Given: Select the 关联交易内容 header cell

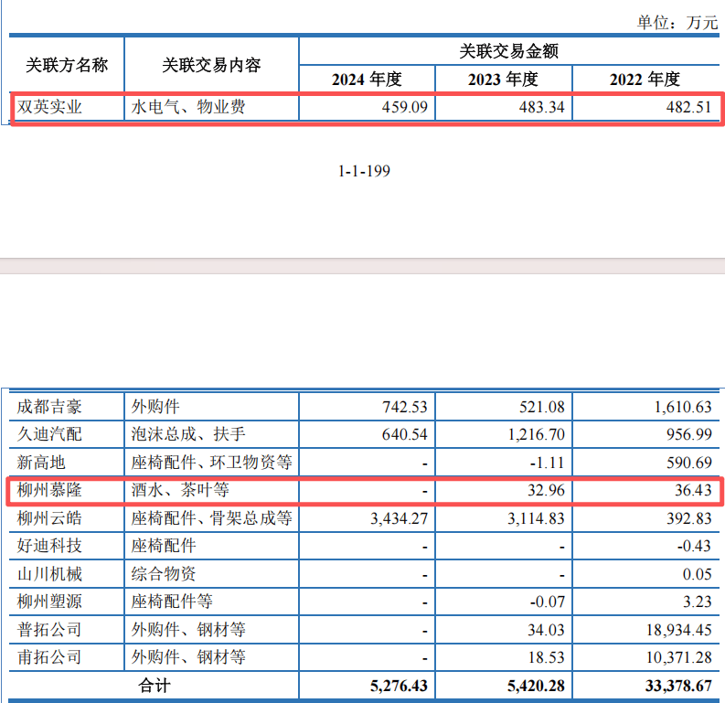Looking at the screenshot, I should (x=211, y=65).
